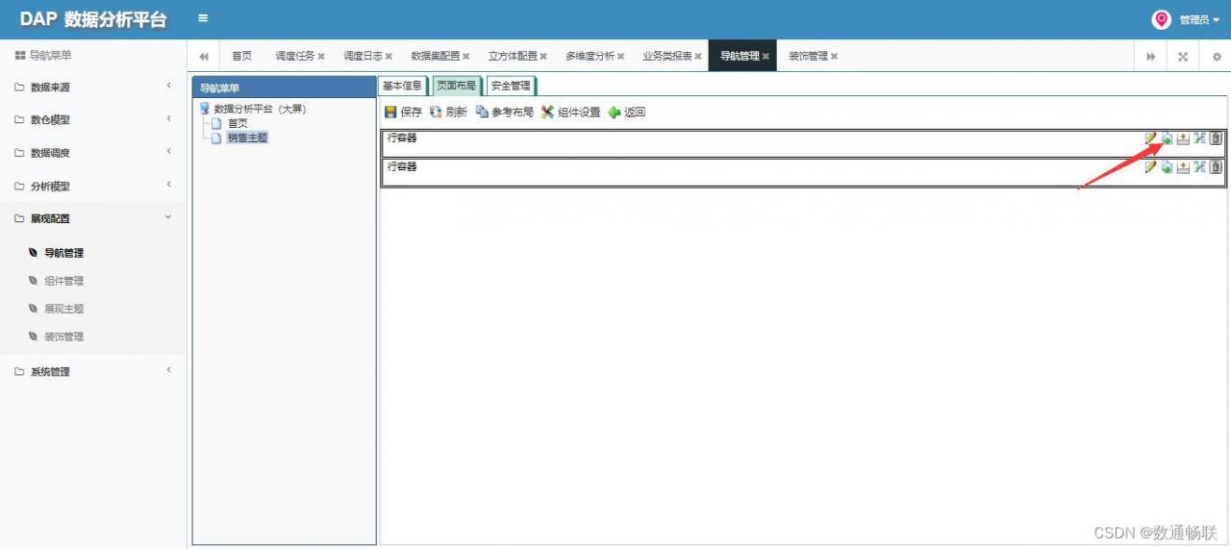The image size is (1231, 549).
Task: Open the 基本信息 sub-tab
Action: click(x=402, y=86)
